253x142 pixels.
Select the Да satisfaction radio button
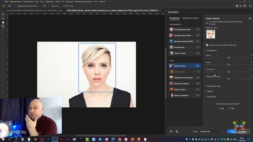coord(220,108)
